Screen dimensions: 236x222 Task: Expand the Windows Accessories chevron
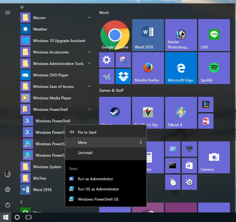point(90,52)
